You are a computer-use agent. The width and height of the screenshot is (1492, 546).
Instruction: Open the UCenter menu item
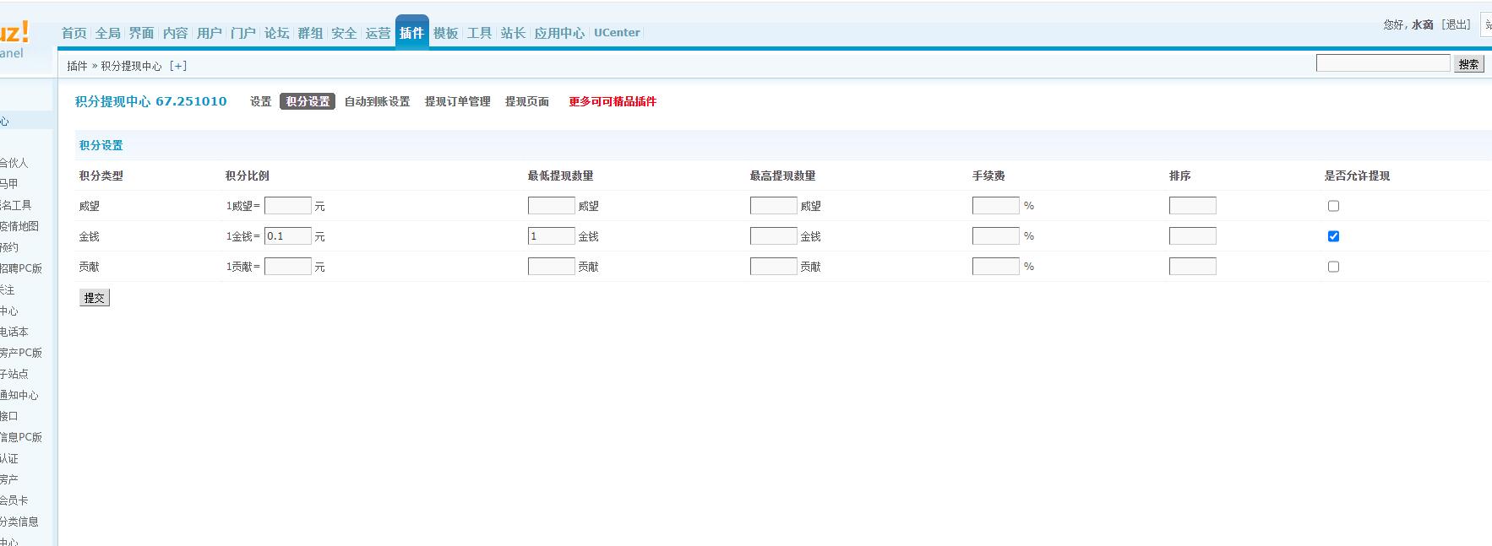pyautogui.click(x=617, y=33)
